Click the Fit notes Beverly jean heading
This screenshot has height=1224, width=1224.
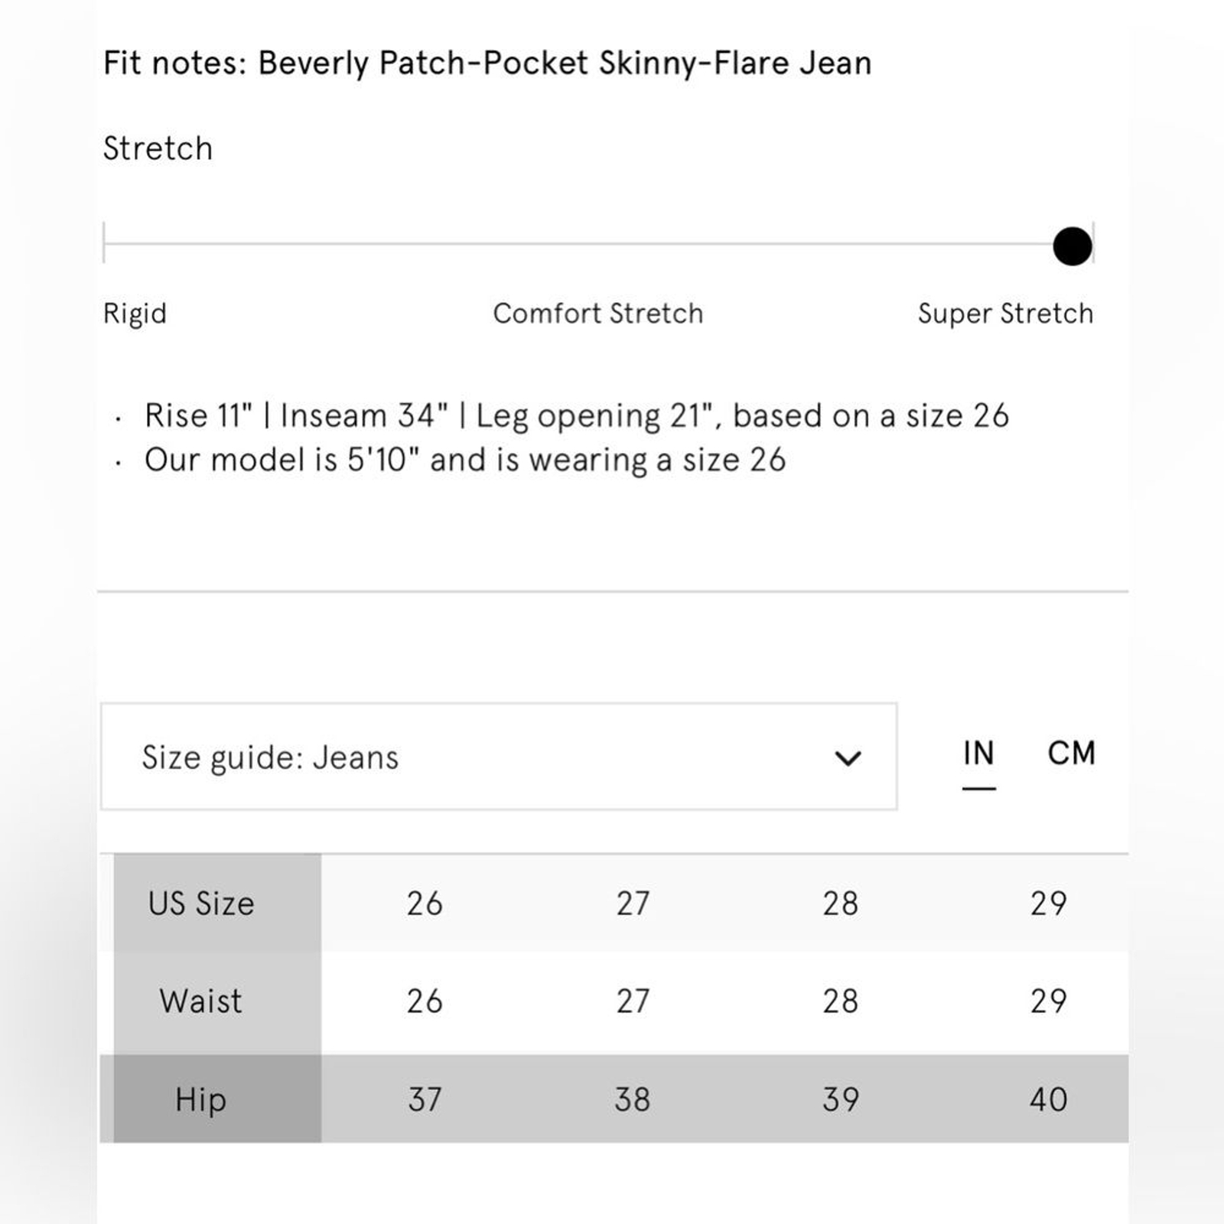[x=487, y=63]
